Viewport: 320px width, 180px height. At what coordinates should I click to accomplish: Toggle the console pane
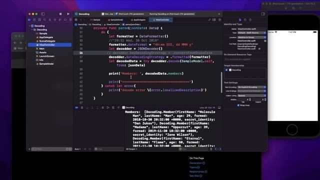point(220,149)
